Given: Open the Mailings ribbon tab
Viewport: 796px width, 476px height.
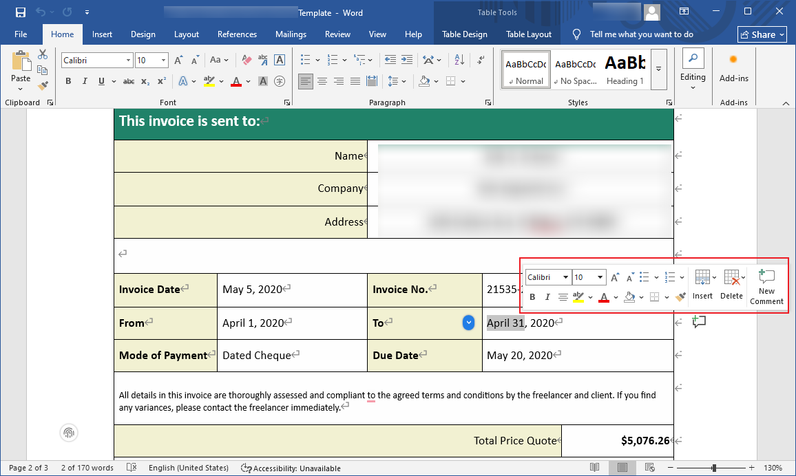Looking at the screenshot, I should (291, 34).
